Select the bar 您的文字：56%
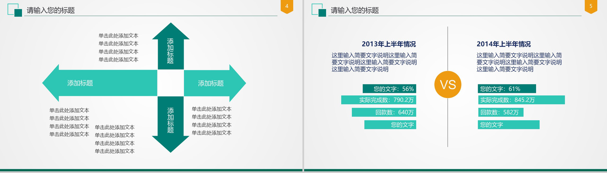 tap(389, 89)
